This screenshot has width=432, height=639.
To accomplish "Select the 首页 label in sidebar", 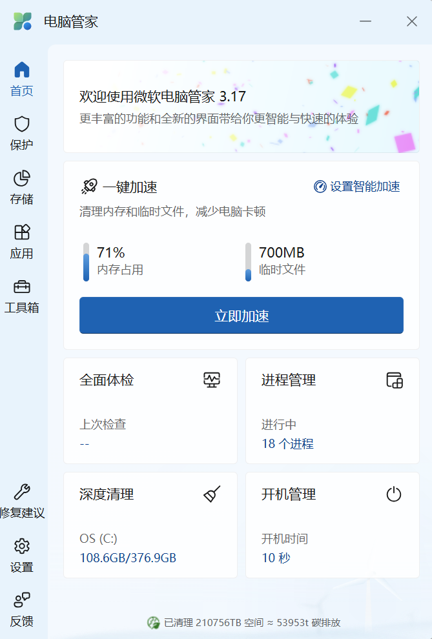I will pyautogui.click(x=21, y=90).
